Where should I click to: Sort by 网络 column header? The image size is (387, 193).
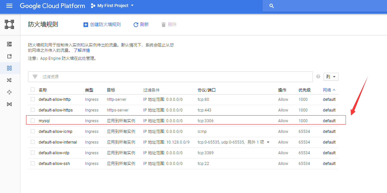pos(329,90)
